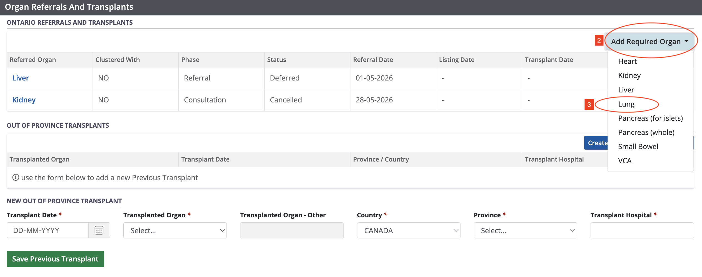Click the Transplanted Organ - Other field
The height and width of the screenshot is (277, 702).
(x=292, y=230)
